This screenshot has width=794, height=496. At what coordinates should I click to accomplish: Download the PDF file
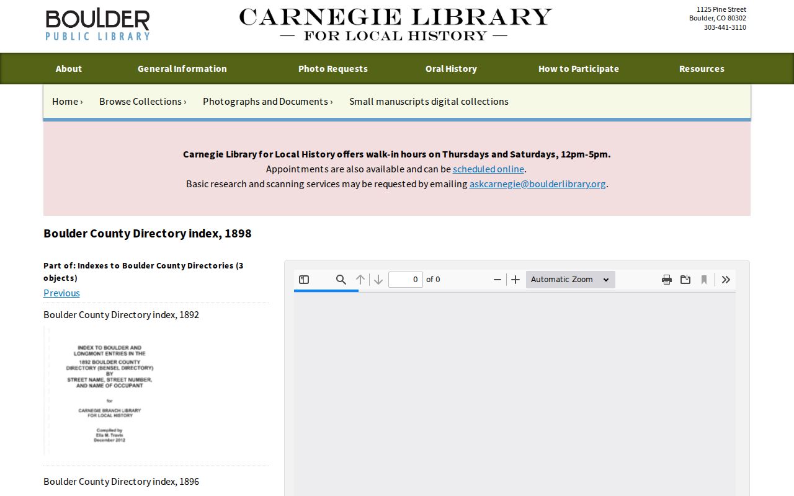(685, 280)
